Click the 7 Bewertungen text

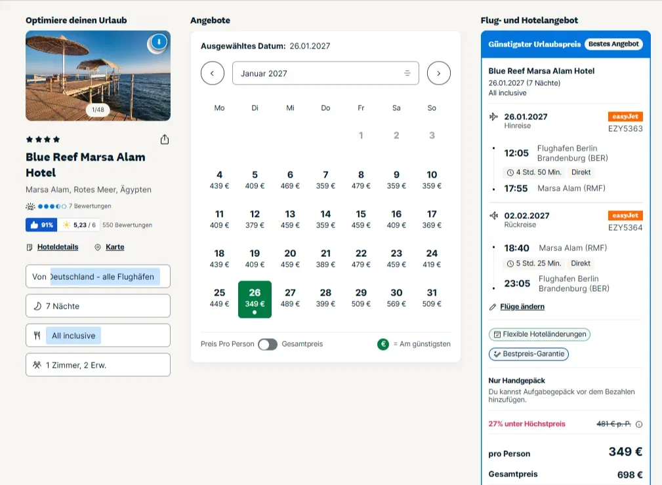(90, 206)
